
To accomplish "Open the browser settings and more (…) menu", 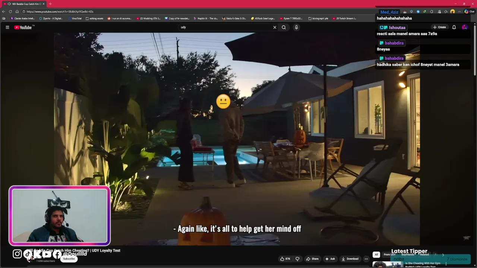I will point(459,12).
